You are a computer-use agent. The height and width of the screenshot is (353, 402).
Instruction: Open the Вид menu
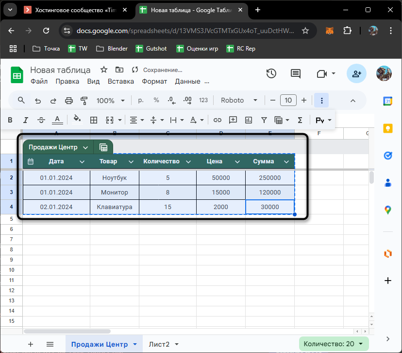pyautogui.click(x=93, y=81)
